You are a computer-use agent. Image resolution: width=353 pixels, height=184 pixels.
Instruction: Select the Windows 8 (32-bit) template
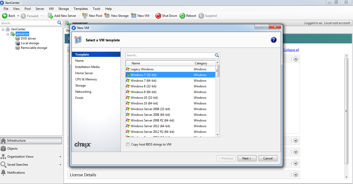[170, 86]
